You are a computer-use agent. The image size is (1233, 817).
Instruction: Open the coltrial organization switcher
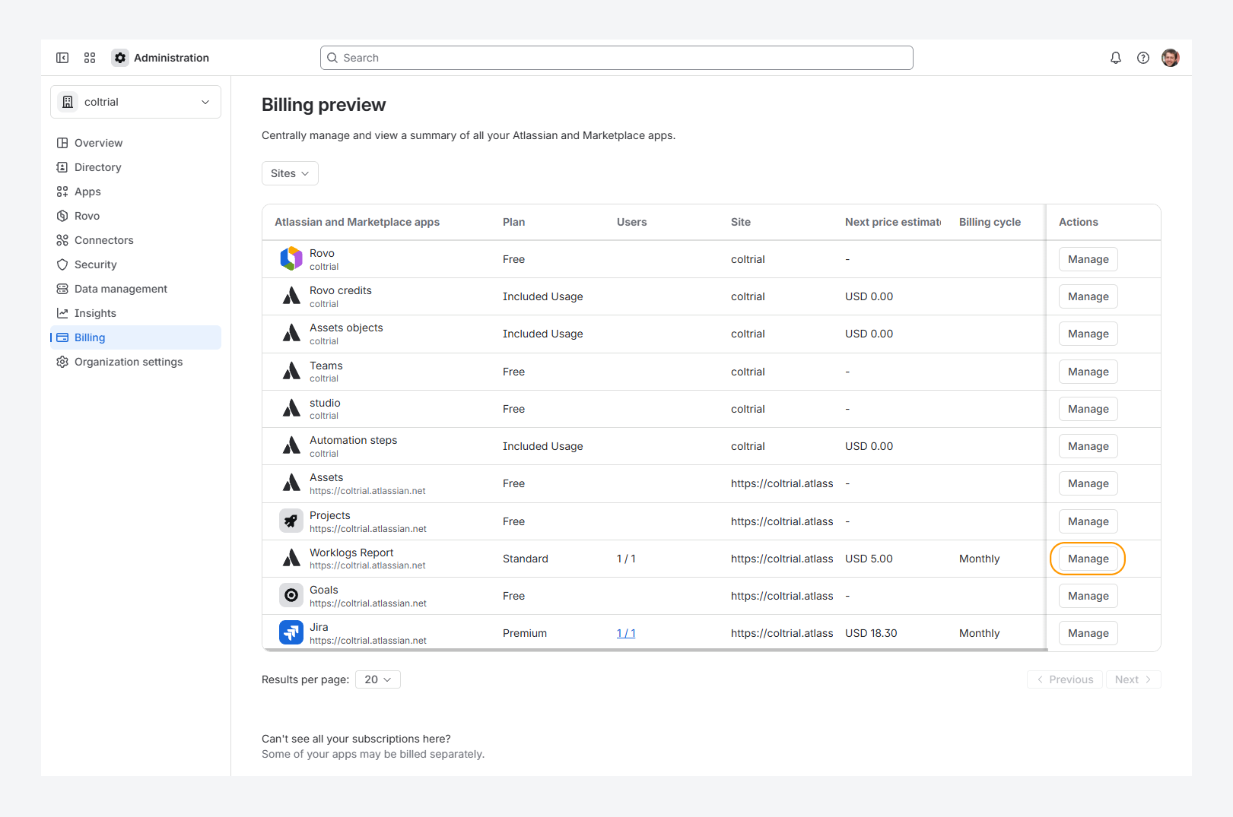135,102
